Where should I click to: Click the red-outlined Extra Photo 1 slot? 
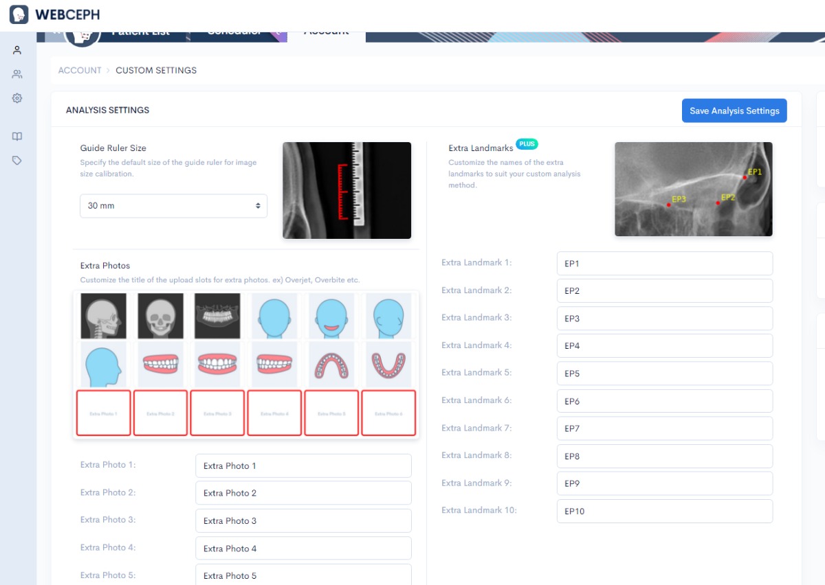(x=103, y=413)
